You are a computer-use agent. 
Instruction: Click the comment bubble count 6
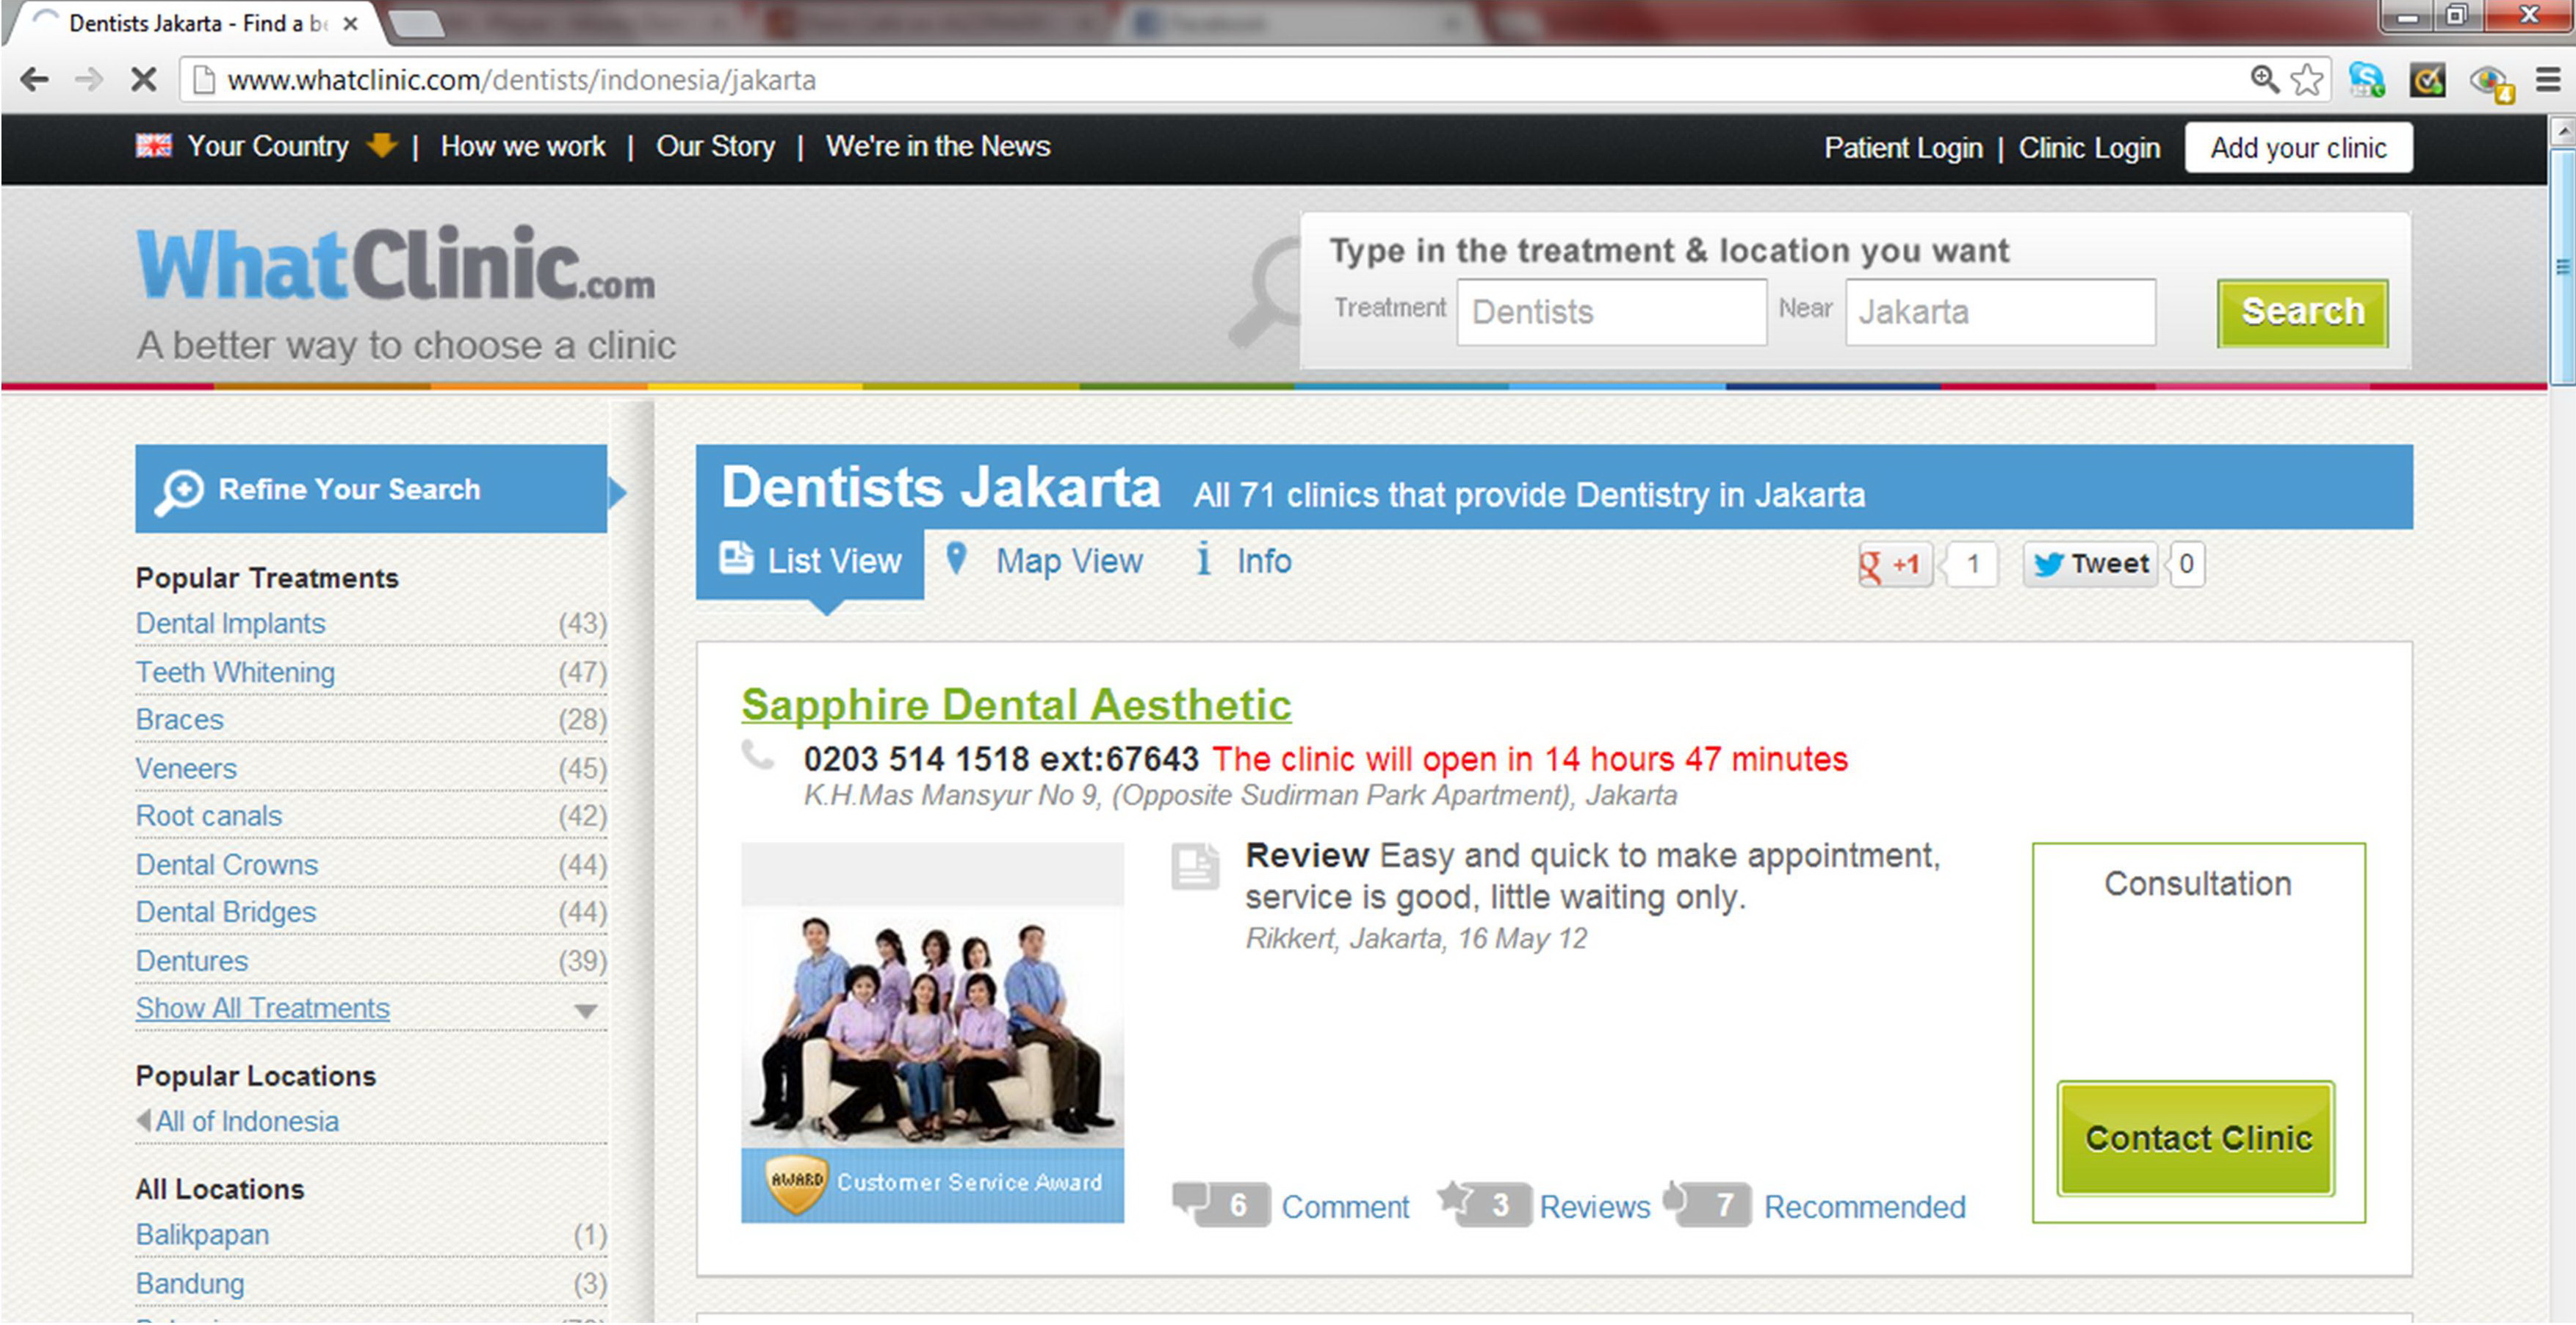1222,1204
